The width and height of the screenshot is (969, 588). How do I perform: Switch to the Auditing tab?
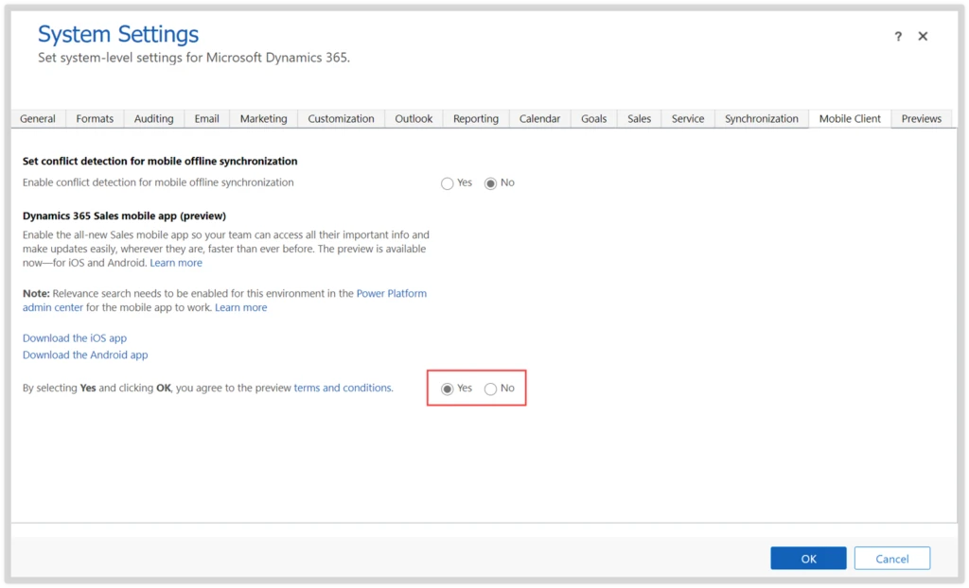pyautogui.click(x=153, y=118)
